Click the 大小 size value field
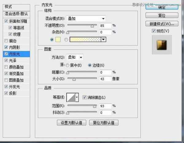 (x=105, y=79)
